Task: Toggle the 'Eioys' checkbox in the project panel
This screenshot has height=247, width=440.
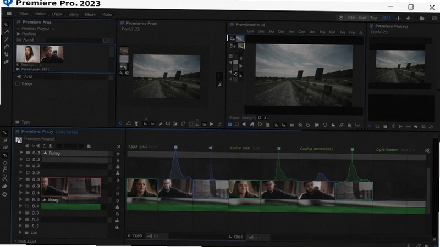Action: coord(18,83)
